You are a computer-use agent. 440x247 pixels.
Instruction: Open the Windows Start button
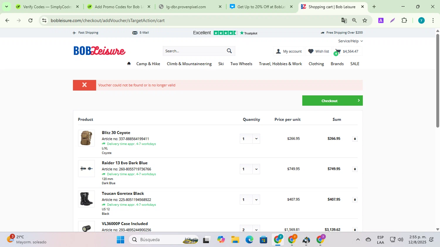[x=120, y=240]
